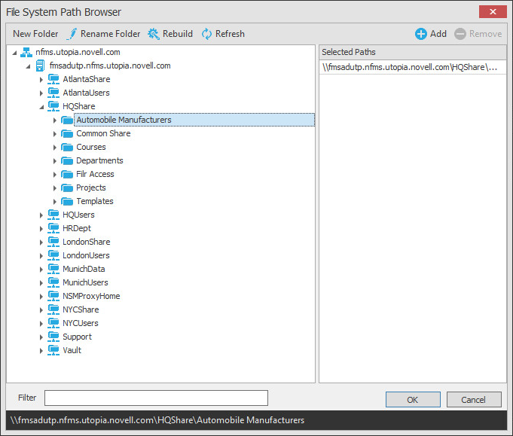Click the Common Share folder icon
This screenshot has width=513, height=436.
(67, 134)
